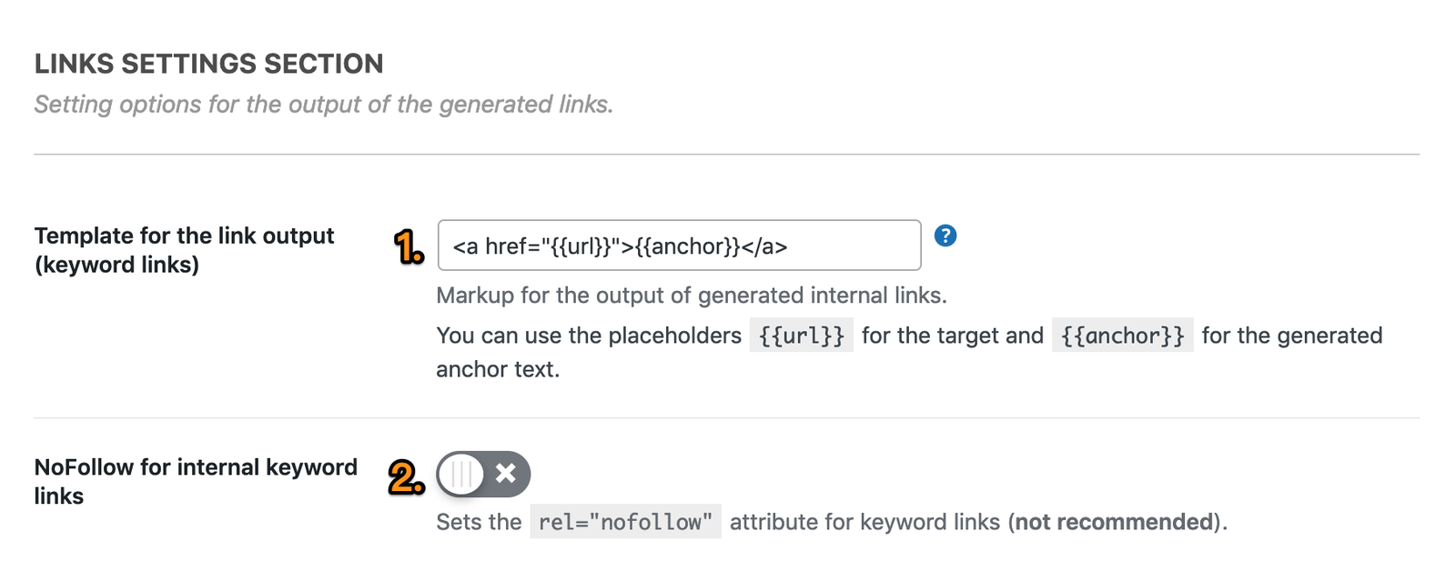The width and height of the screenshot is (1456, 561).
Task: Click the orange number 1 step marker
Action: (x=409, y=246)
